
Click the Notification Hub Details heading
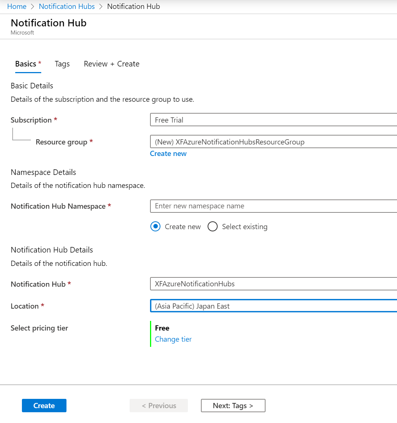[52, 250]
